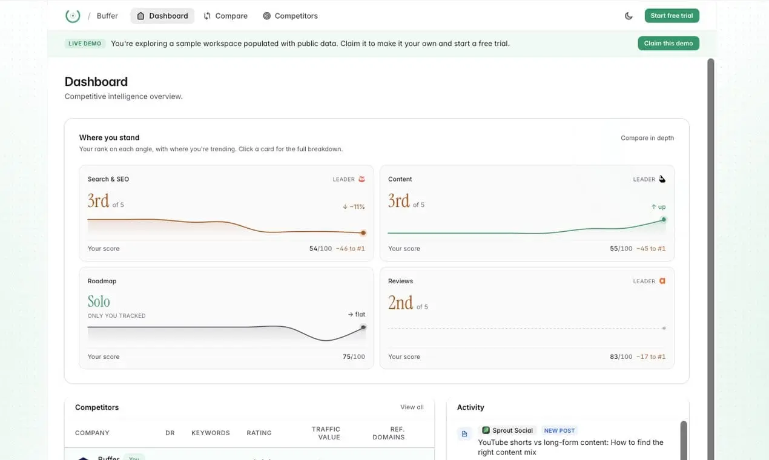Screen dimensions: 769x460
Task: Go to the Competitors tab
Action: pyautogui.click(x=290, y=16)
